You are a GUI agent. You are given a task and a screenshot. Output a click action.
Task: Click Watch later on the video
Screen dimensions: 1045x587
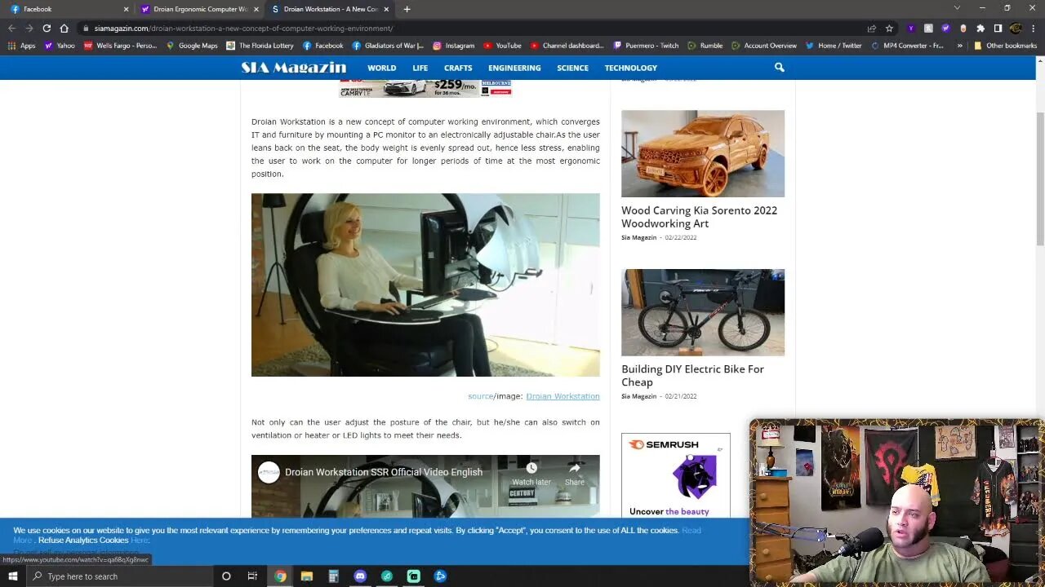(531, 473)
